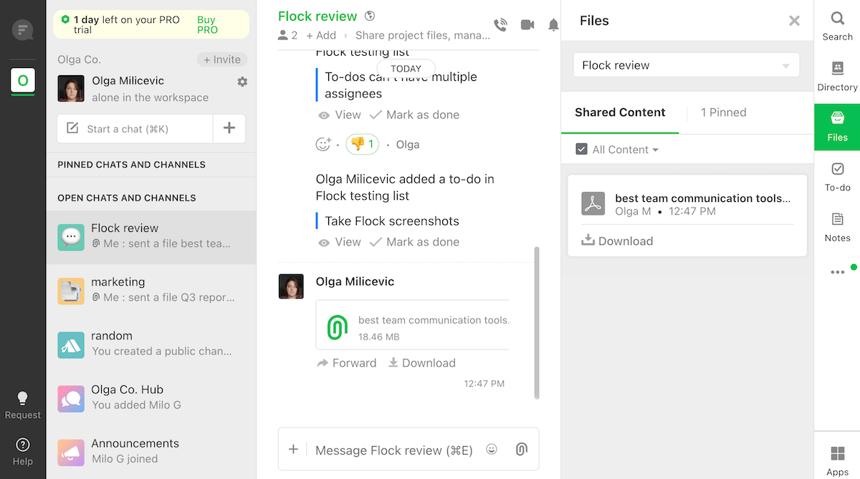Expand the All Content filter arrow
Viewport: 860px width, 479px height.
click(655, 150)
